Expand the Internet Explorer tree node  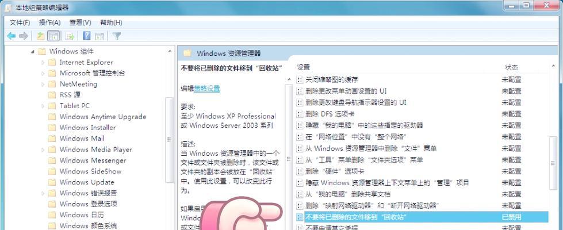coord(43,63)
